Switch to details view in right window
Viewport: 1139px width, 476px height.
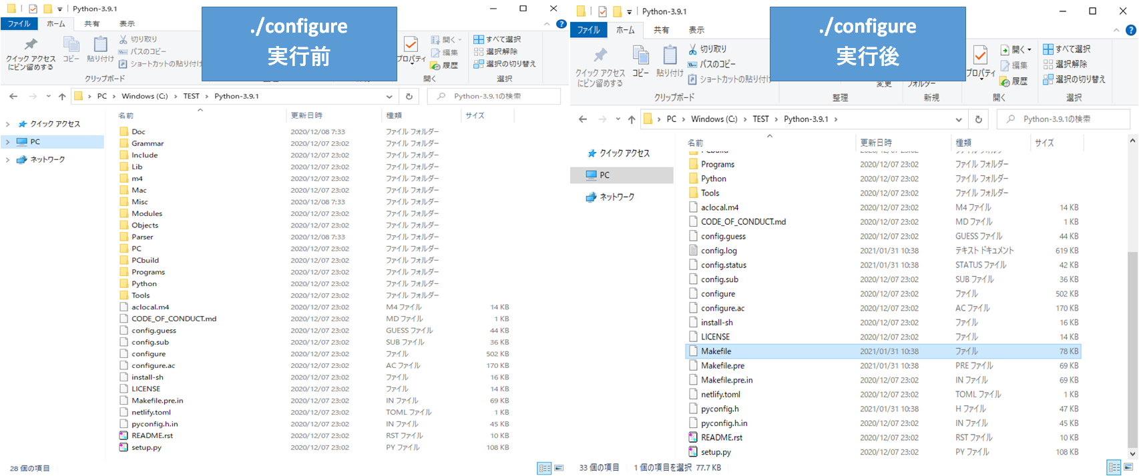tap(1114, 467)
